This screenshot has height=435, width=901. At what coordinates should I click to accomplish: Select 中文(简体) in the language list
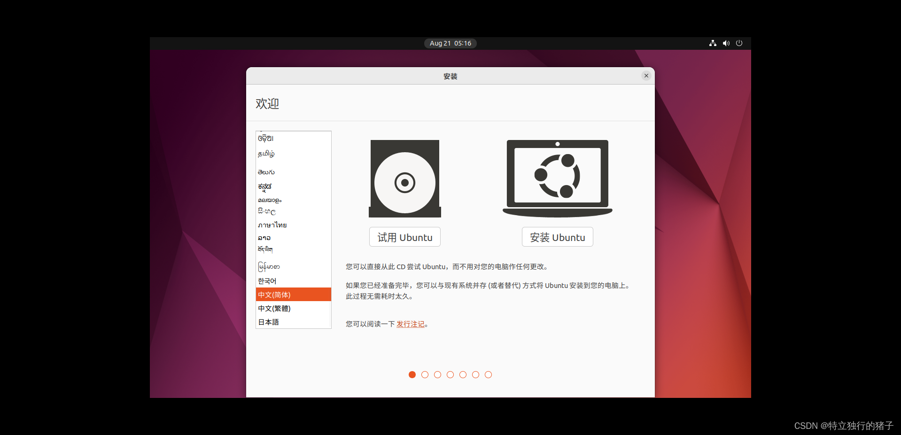[x=294, y=295]
